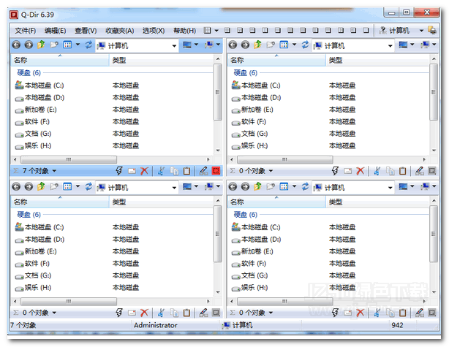Go up one folder in top-right pane
Viewport: 449px width, 347px height.
pyautogui.click(x=257, y=45)
